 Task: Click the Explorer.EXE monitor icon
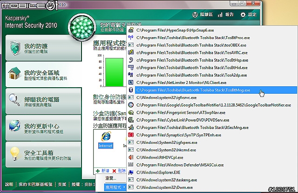pyautogui.click(x=131, y=173)
